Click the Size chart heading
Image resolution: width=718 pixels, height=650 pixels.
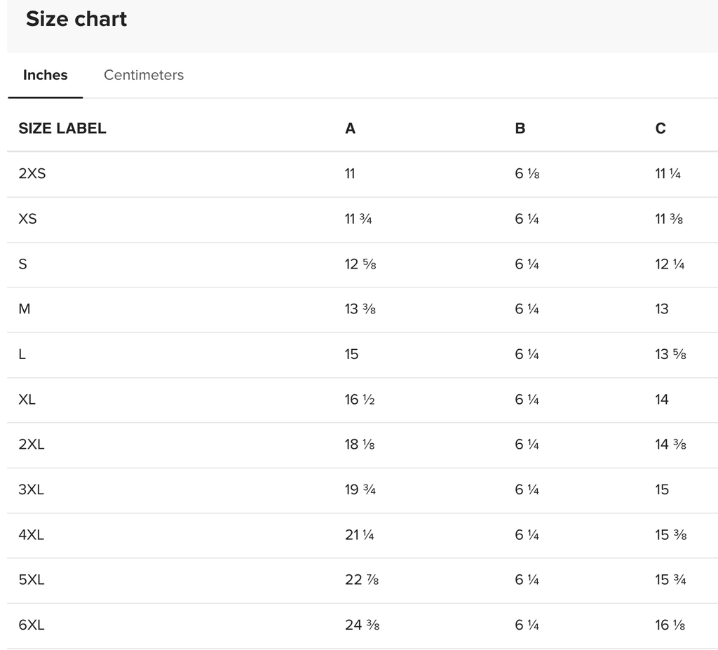(x=76, y=19)
